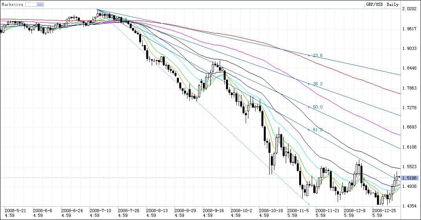Click the 2008-7-10 date label
This screenshot has width=421, height=220.
(x=100, y=211)
